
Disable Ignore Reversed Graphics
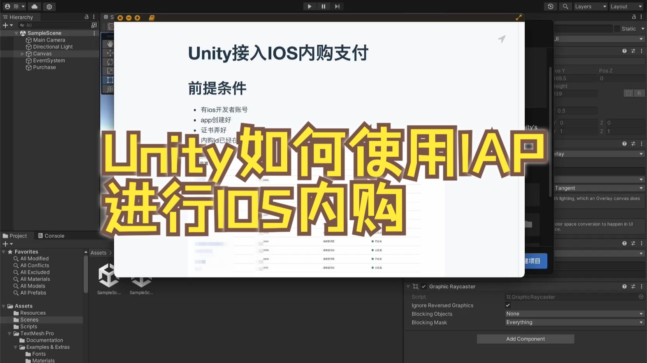click(x=508, y=305)
